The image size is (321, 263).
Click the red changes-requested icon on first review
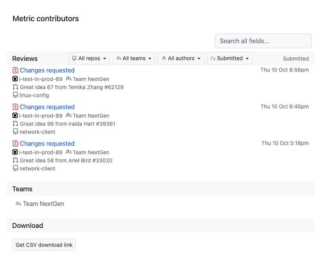coord(15,71)
